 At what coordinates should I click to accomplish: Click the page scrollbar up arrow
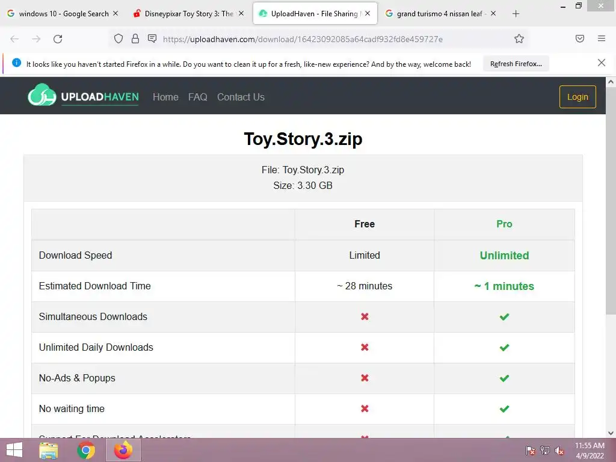(611, 82)
